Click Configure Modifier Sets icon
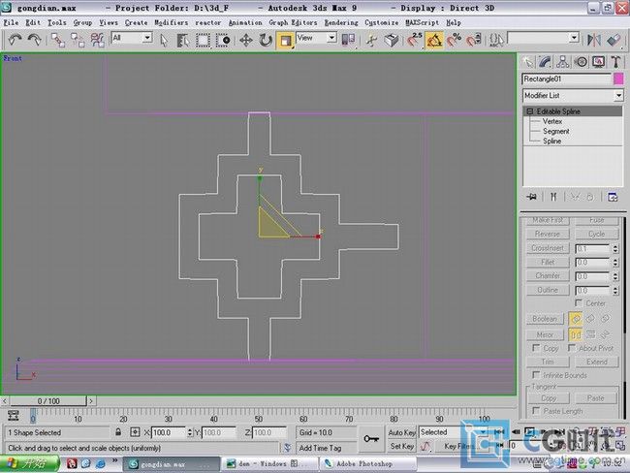Viewport: 630px width, 473px height. click(x=613, y=197)
